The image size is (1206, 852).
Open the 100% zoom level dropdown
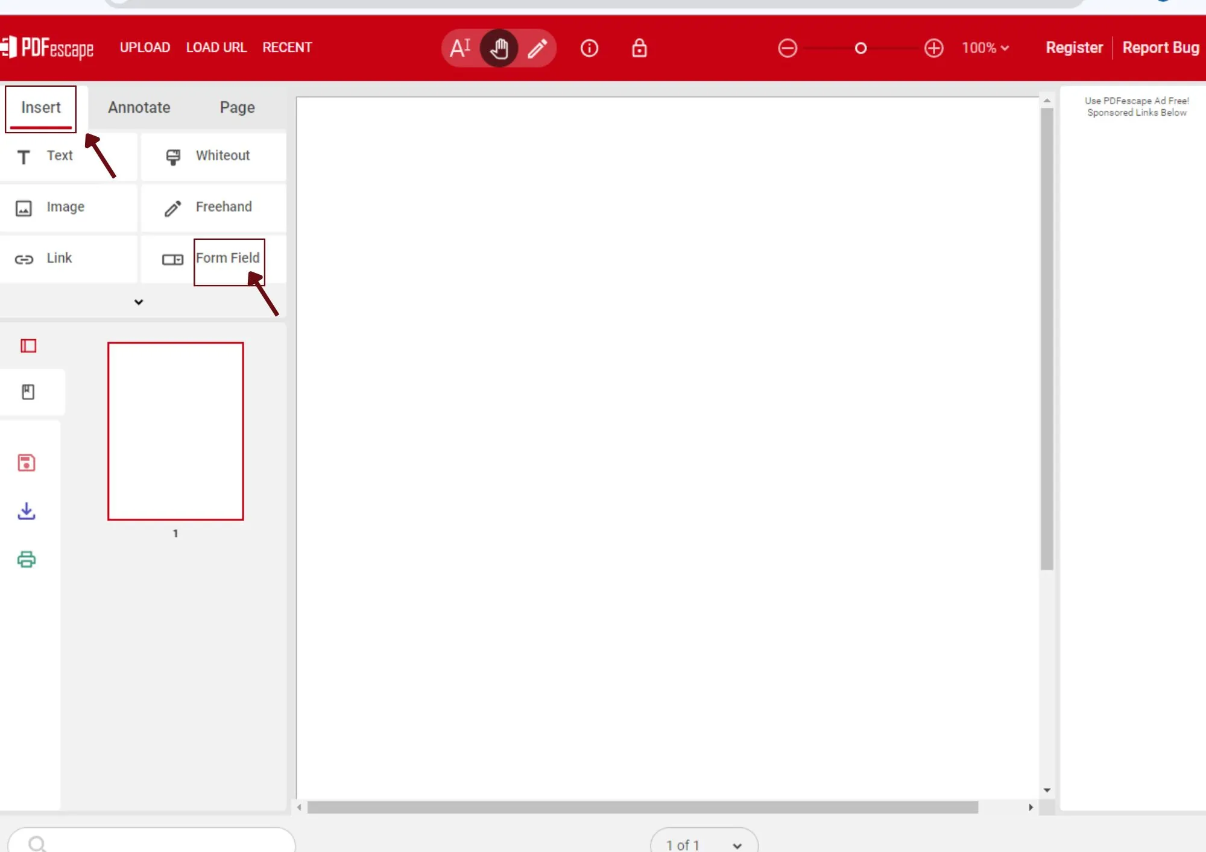pyautogui.click(x=985, y=48)
